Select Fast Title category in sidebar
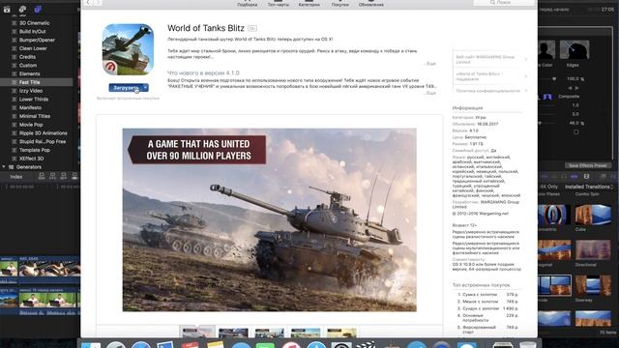This screenshot has width=619, height=348. click(x=37, y=82)
